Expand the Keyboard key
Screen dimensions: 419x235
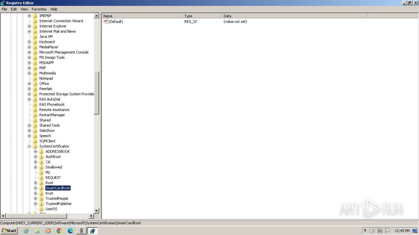[29, 42]
